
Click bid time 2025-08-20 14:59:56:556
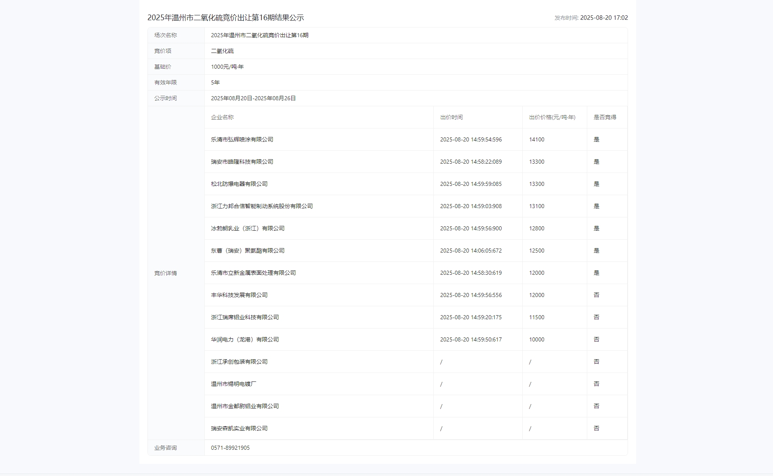[x=471, y=295]
